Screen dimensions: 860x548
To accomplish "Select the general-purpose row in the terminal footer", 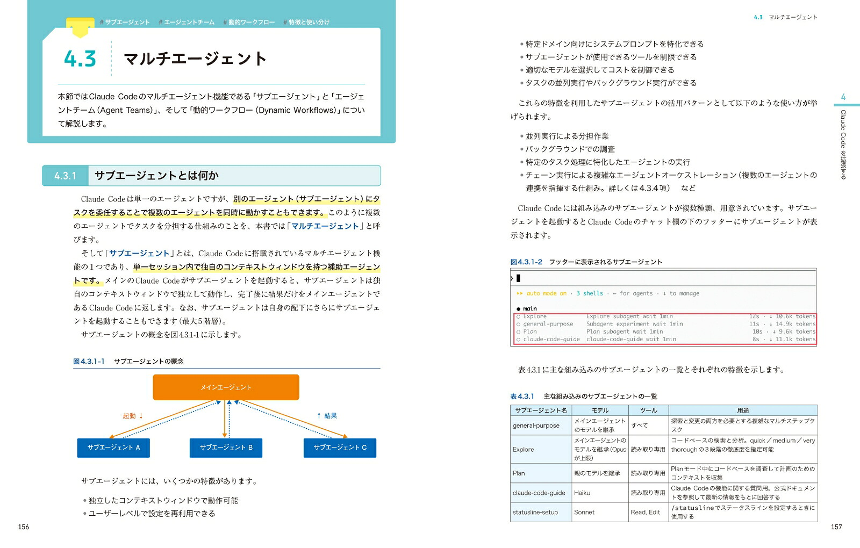I will pyautogui.click(x=665, y=324).
